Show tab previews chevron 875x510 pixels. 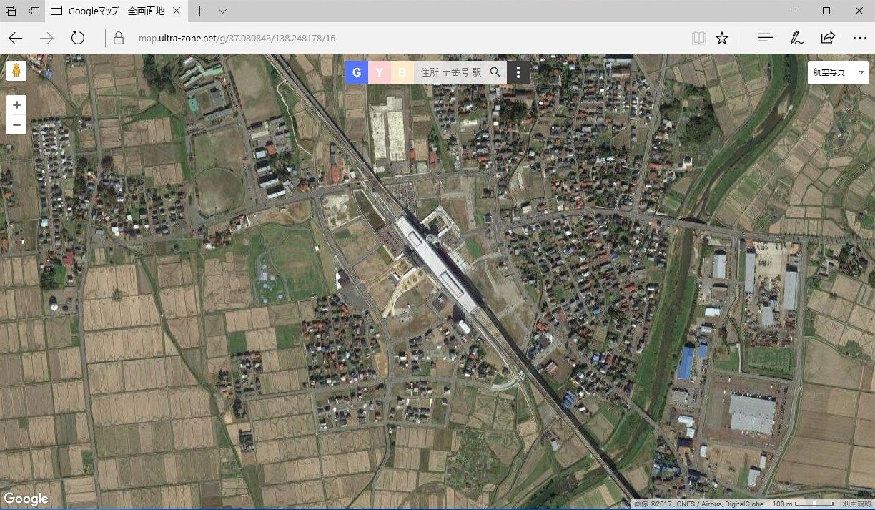[222, 11]
